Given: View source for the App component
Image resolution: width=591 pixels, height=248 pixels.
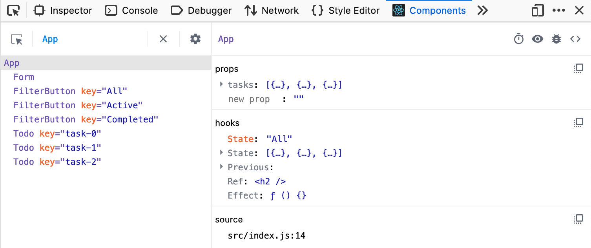Looking at the screenshot, I should pyautogui.click(x=575, y=39).
